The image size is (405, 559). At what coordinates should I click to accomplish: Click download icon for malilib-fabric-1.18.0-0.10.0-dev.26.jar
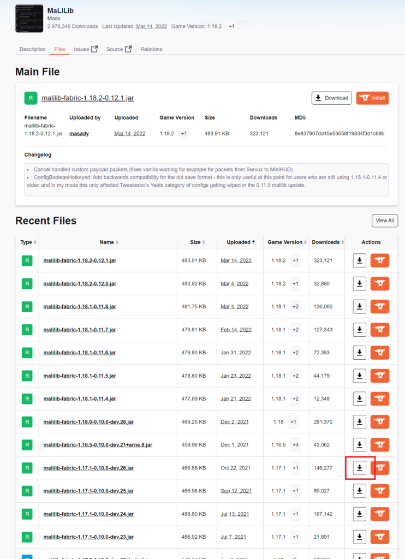(x=359, y=422)
